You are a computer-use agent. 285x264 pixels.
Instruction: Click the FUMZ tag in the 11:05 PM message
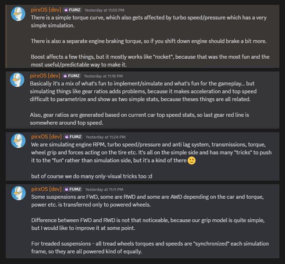[x=72, y=10]
